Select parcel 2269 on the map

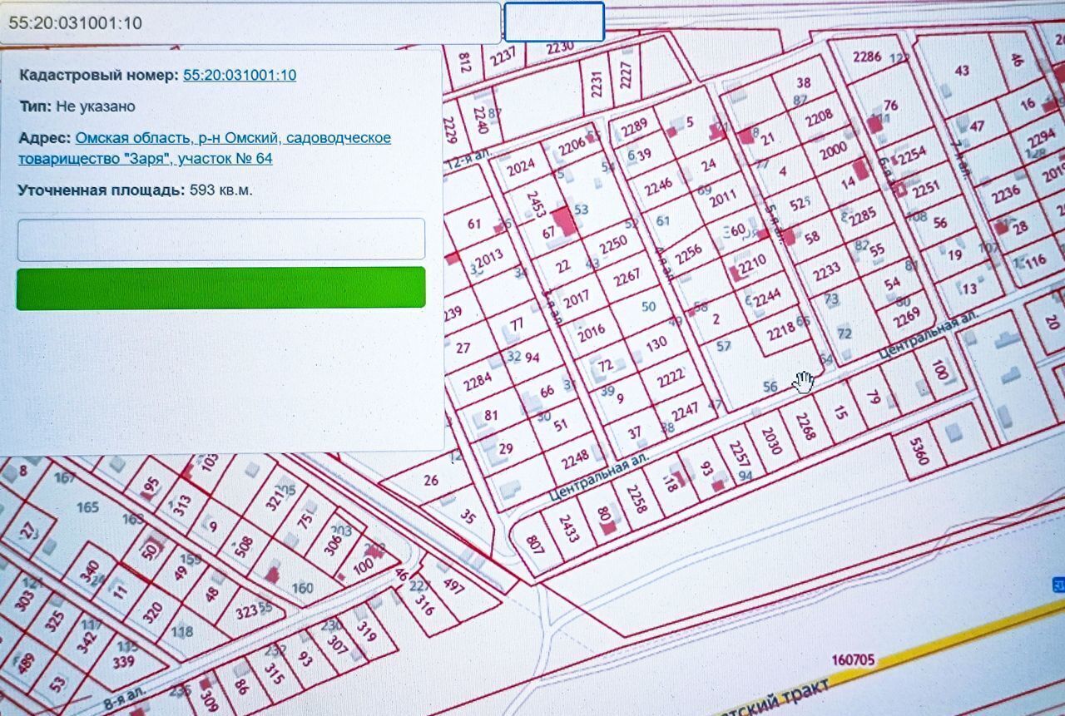pyautogui.click(x=906, y=317)
